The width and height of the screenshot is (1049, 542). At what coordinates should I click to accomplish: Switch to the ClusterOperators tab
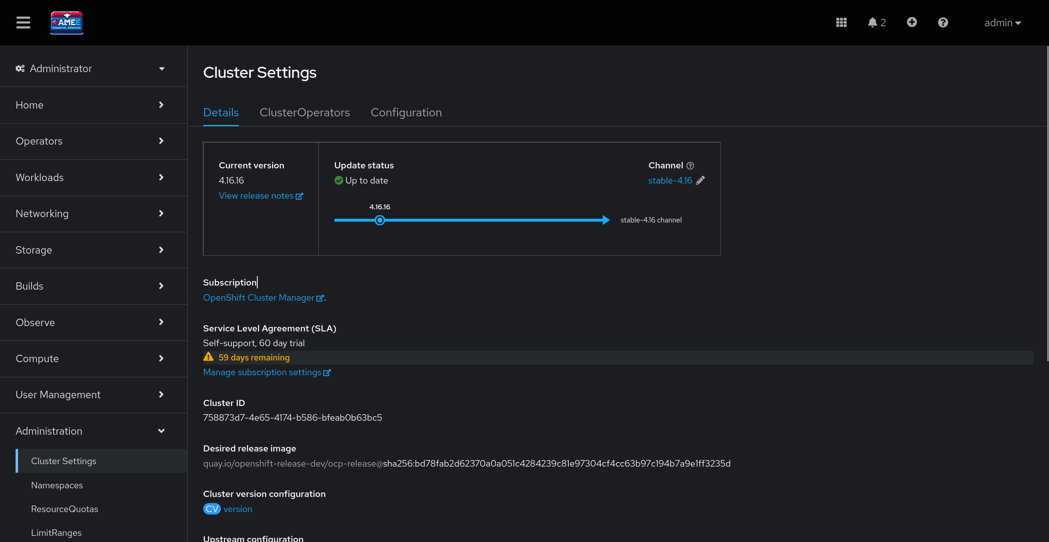tap(304, 112)
